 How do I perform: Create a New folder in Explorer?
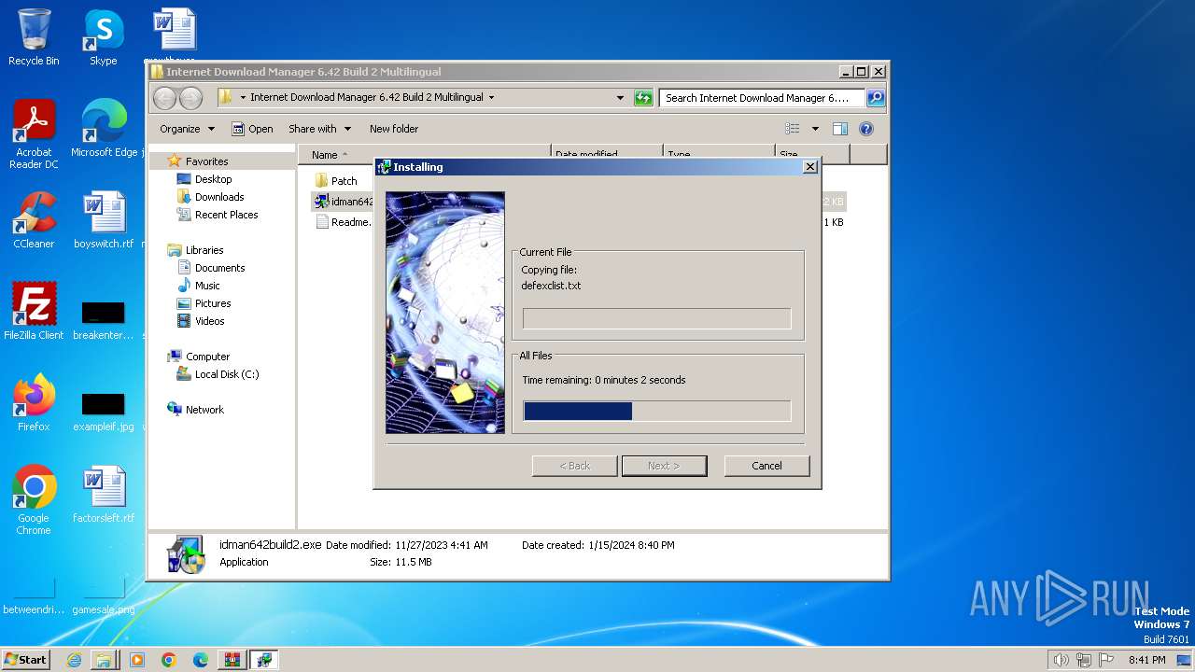coord(394,129)
